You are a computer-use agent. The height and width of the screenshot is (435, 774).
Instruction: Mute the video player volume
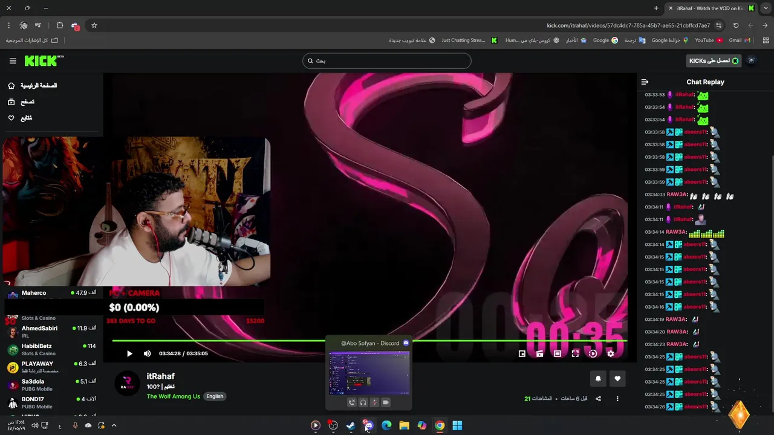pos(147,353)
